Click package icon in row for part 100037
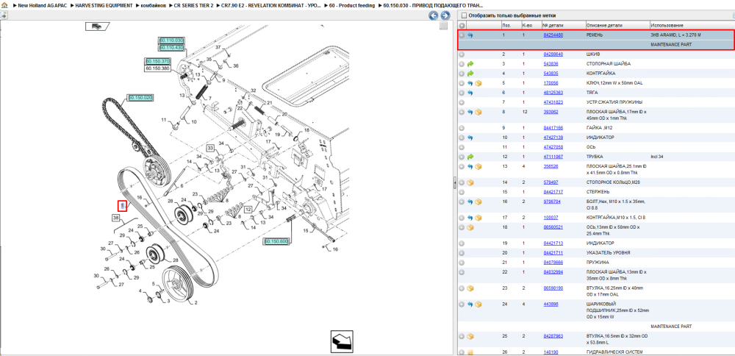Viewport: 735px width, 356px height. (478, 218)
